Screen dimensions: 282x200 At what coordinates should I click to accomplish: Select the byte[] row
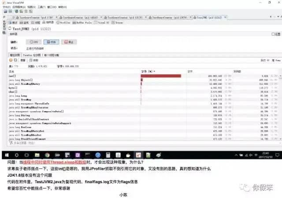(x=144, y=88)
